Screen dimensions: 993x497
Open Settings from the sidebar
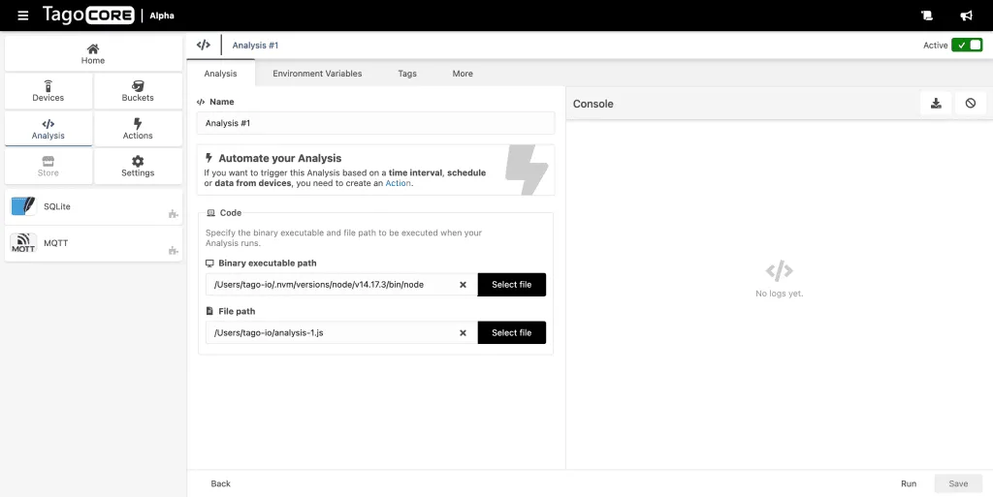(x=138, y=167)
